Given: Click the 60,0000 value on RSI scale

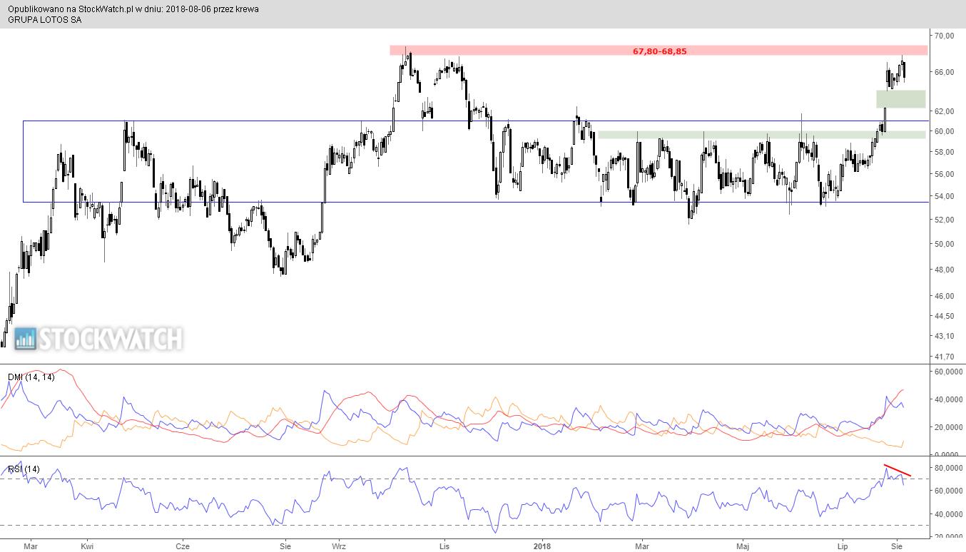Looking at the screenshot, I should click(x=947, y=491).
